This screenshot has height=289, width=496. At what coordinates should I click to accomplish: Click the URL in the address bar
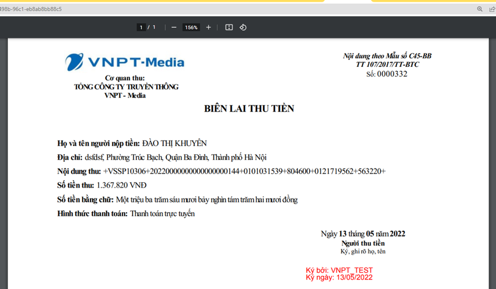[31, 9]
